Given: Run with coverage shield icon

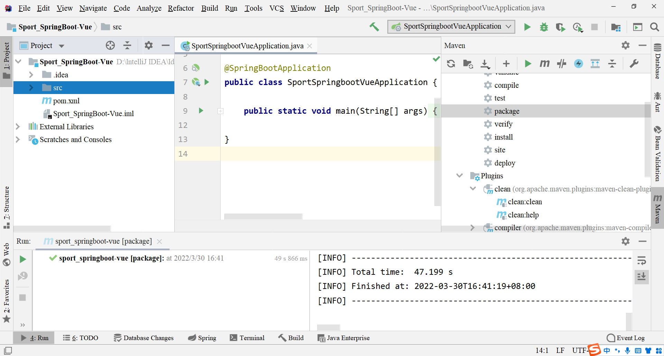Looking at the screenshot, I should [560, 27].
